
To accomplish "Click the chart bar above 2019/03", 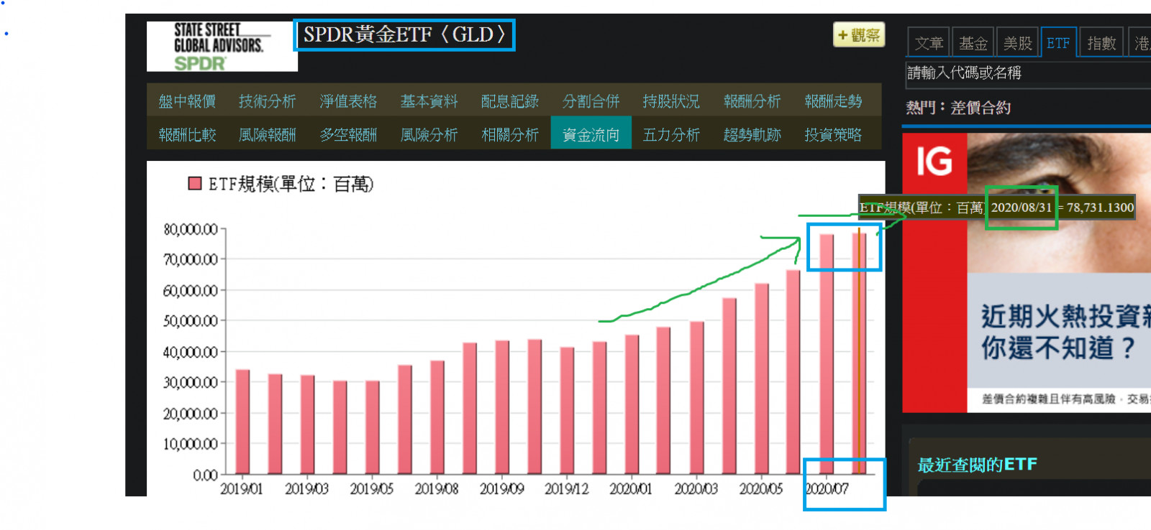I will click(x=307, y=424).
